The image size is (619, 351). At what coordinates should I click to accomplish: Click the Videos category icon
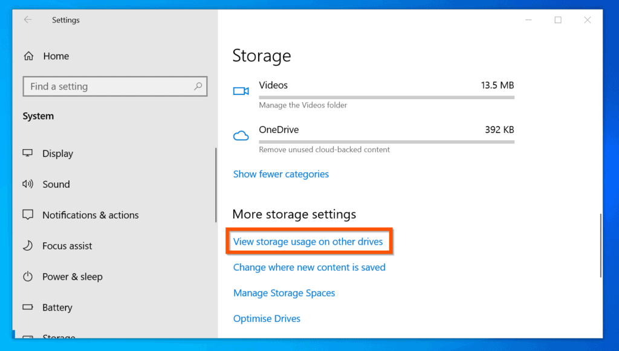click(x=241, y=89)
